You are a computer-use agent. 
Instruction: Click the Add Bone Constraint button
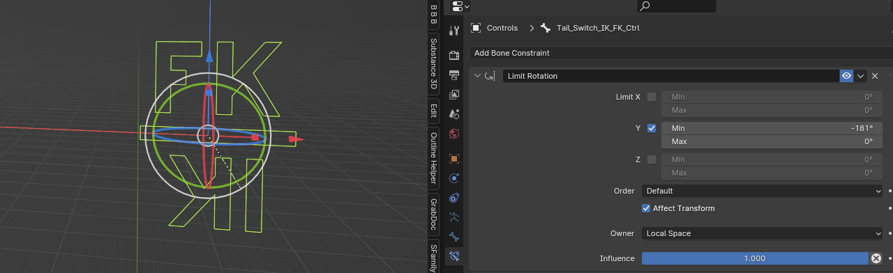[x=681, y=53]
